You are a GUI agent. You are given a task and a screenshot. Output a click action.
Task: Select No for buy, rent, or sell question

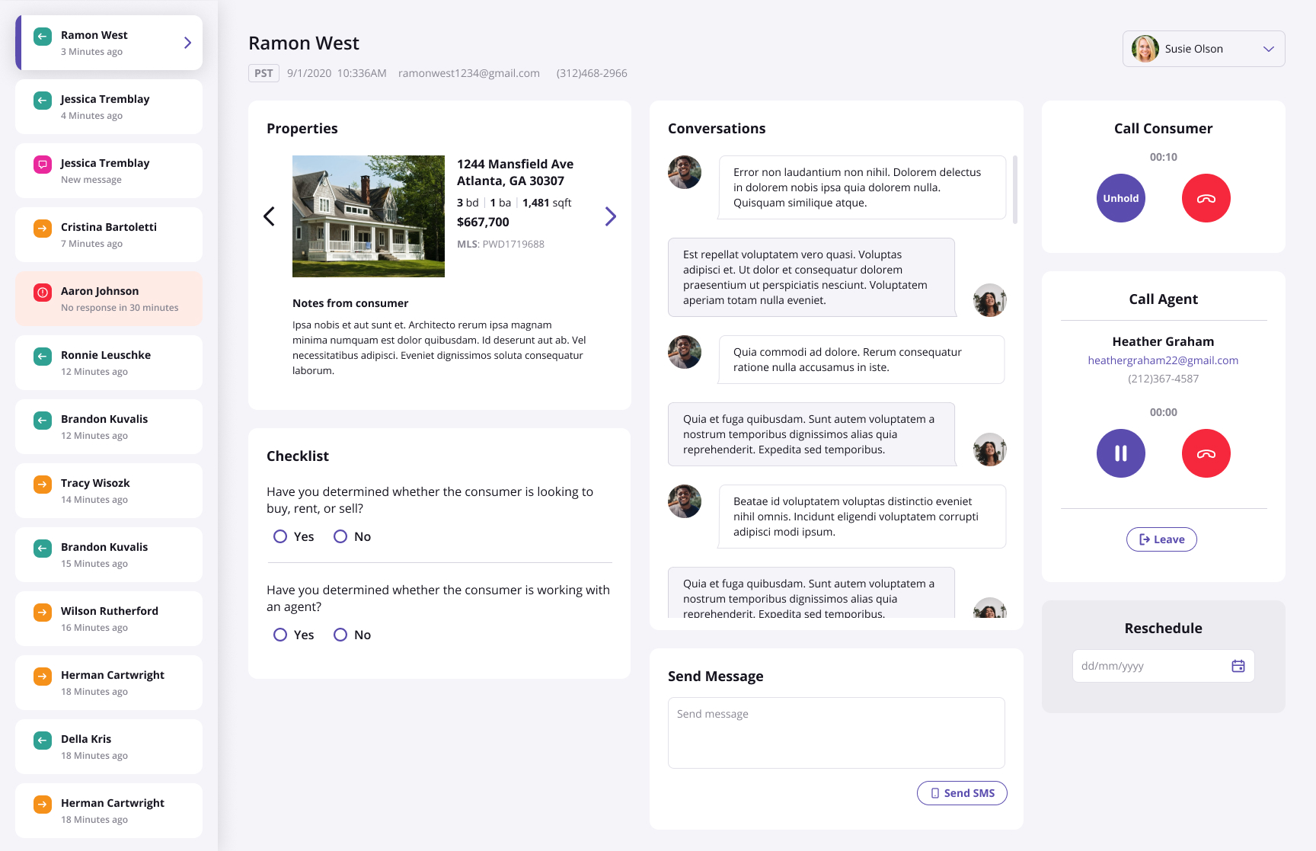click(340, 536)
